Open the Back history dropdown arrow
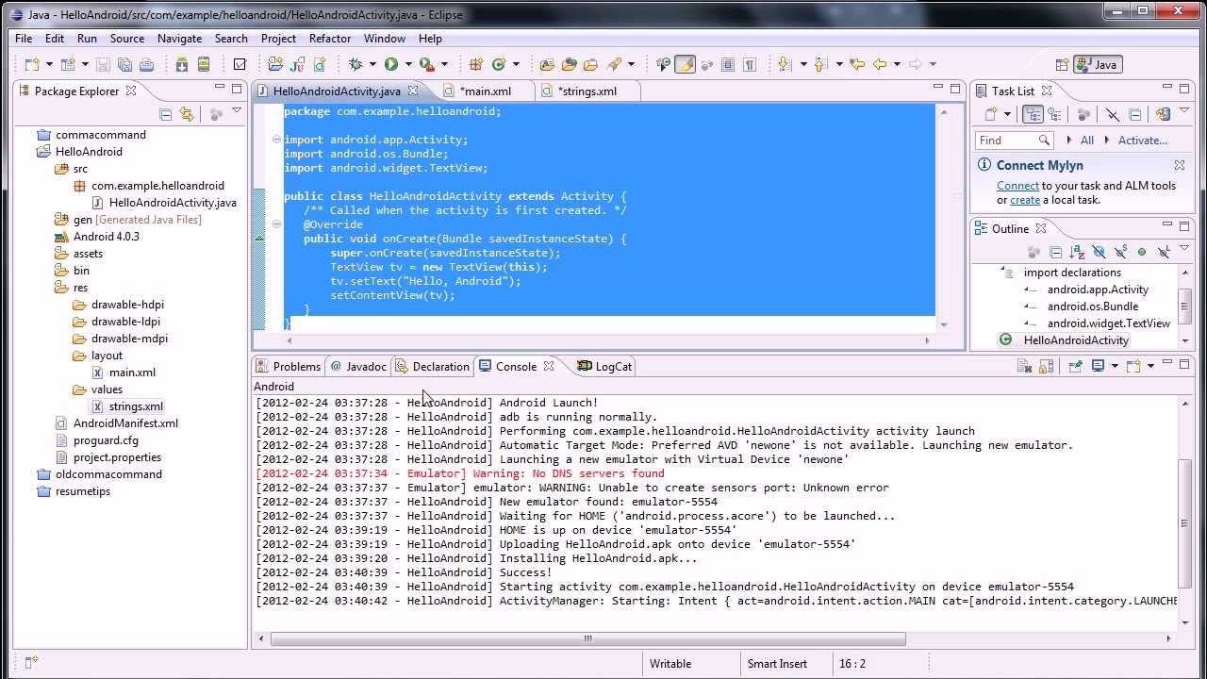 click(896, 64)
